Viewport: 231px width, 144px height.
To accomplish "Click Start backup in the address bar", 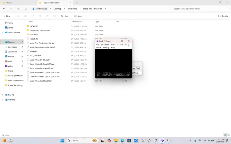I will tap(40, 9).
